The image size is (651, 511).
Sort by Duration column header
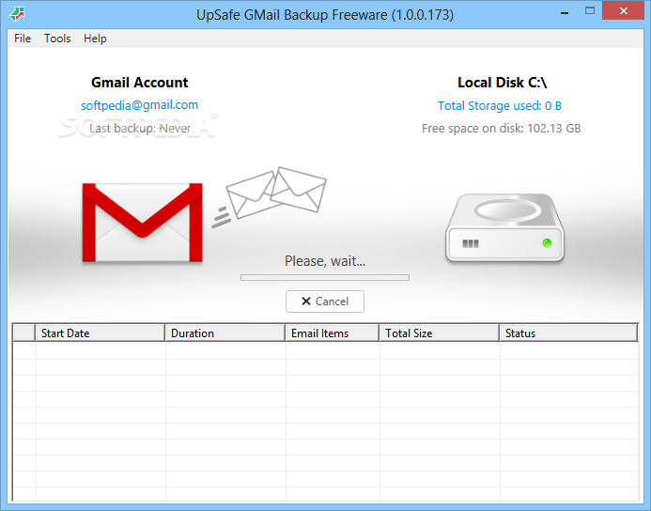coord(225,333)
